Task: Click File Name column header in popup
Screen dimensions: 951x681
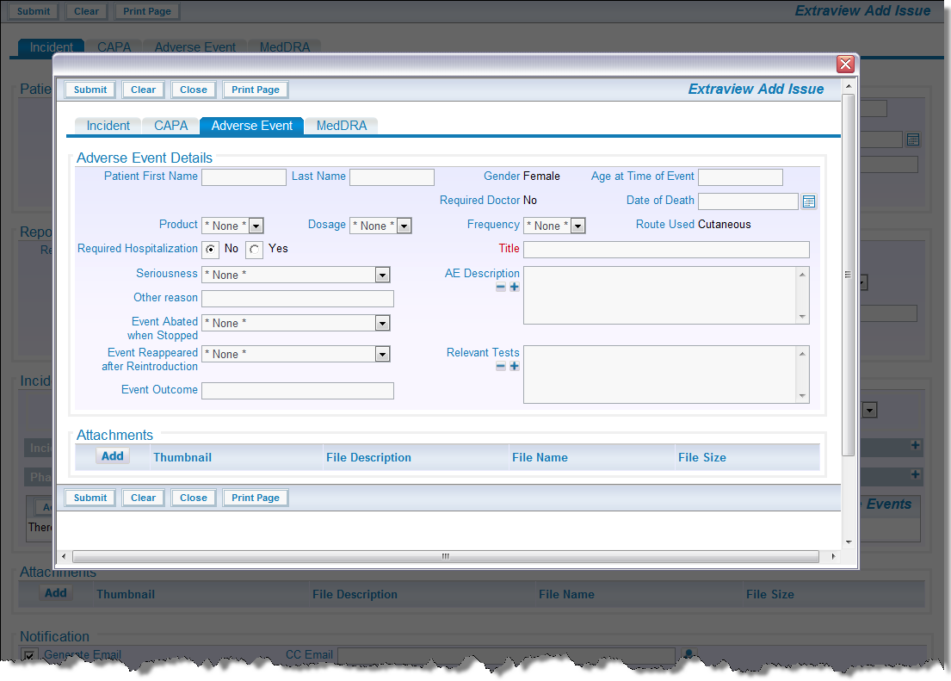Action: coord(540,458)
